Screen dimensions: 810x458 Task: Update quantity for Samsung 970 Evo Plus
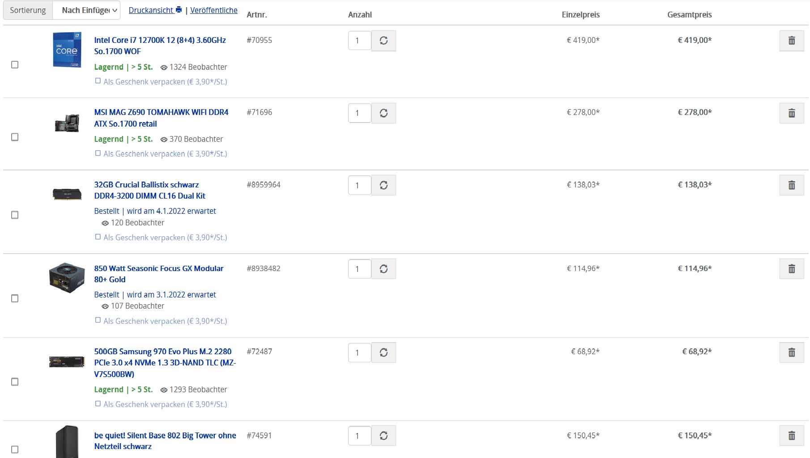pyautogui.click(x=384, y=352)
